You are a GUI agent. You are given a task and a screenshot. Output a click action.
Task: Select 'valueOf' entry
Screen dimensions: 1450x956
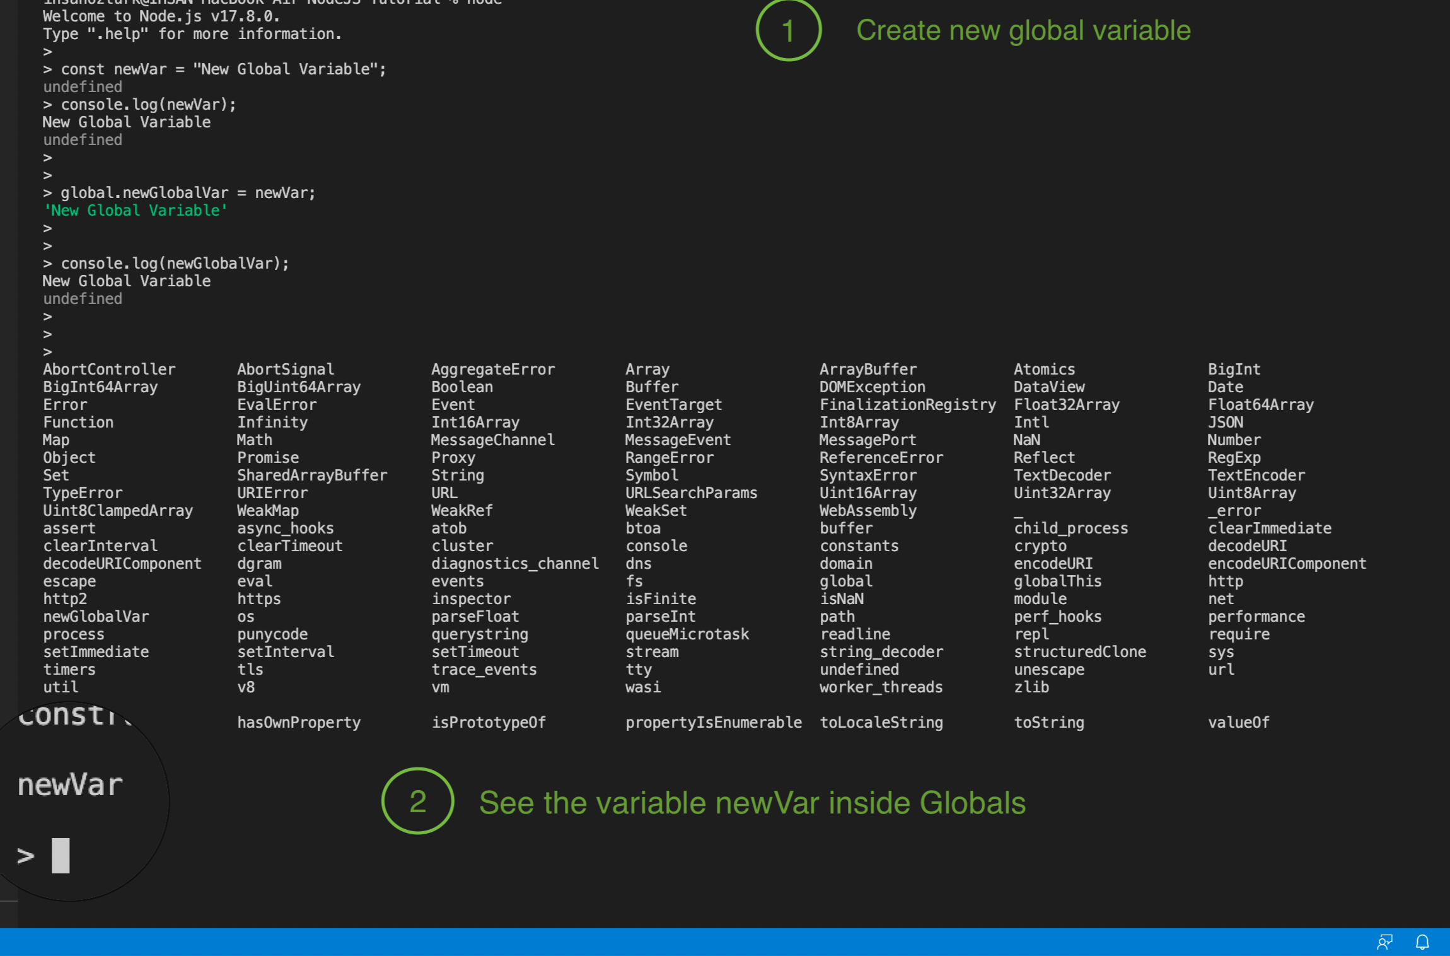click(x=1239, y=723)
